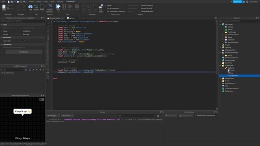This screenshot has height=146, width=260.
Task: Click the Add Attribute button
Action: 24,52
